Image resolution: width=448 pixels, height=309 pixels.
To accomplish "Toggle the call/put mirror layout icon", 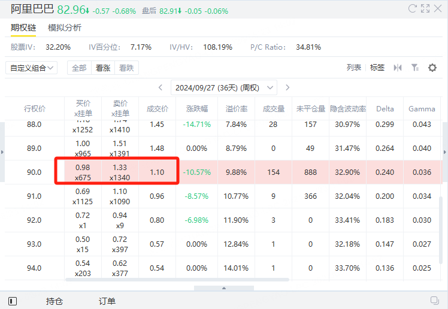I will click(398, 68).
